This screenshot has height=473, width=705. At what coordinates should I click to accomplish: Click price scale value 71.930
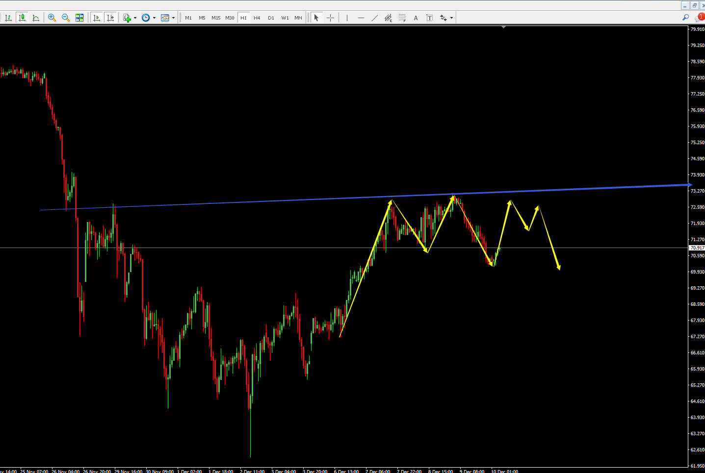[697, 223]
